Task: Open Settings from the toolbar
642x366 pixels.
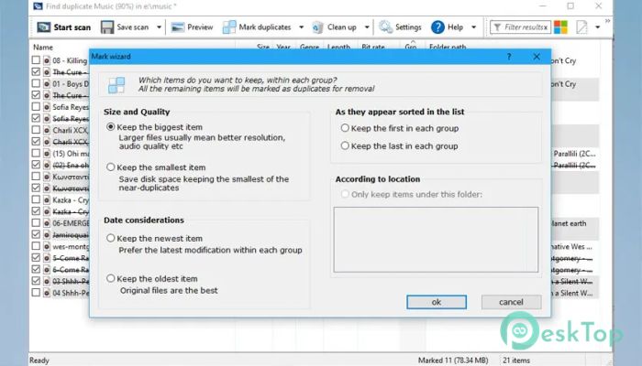Action: (400, 27)
